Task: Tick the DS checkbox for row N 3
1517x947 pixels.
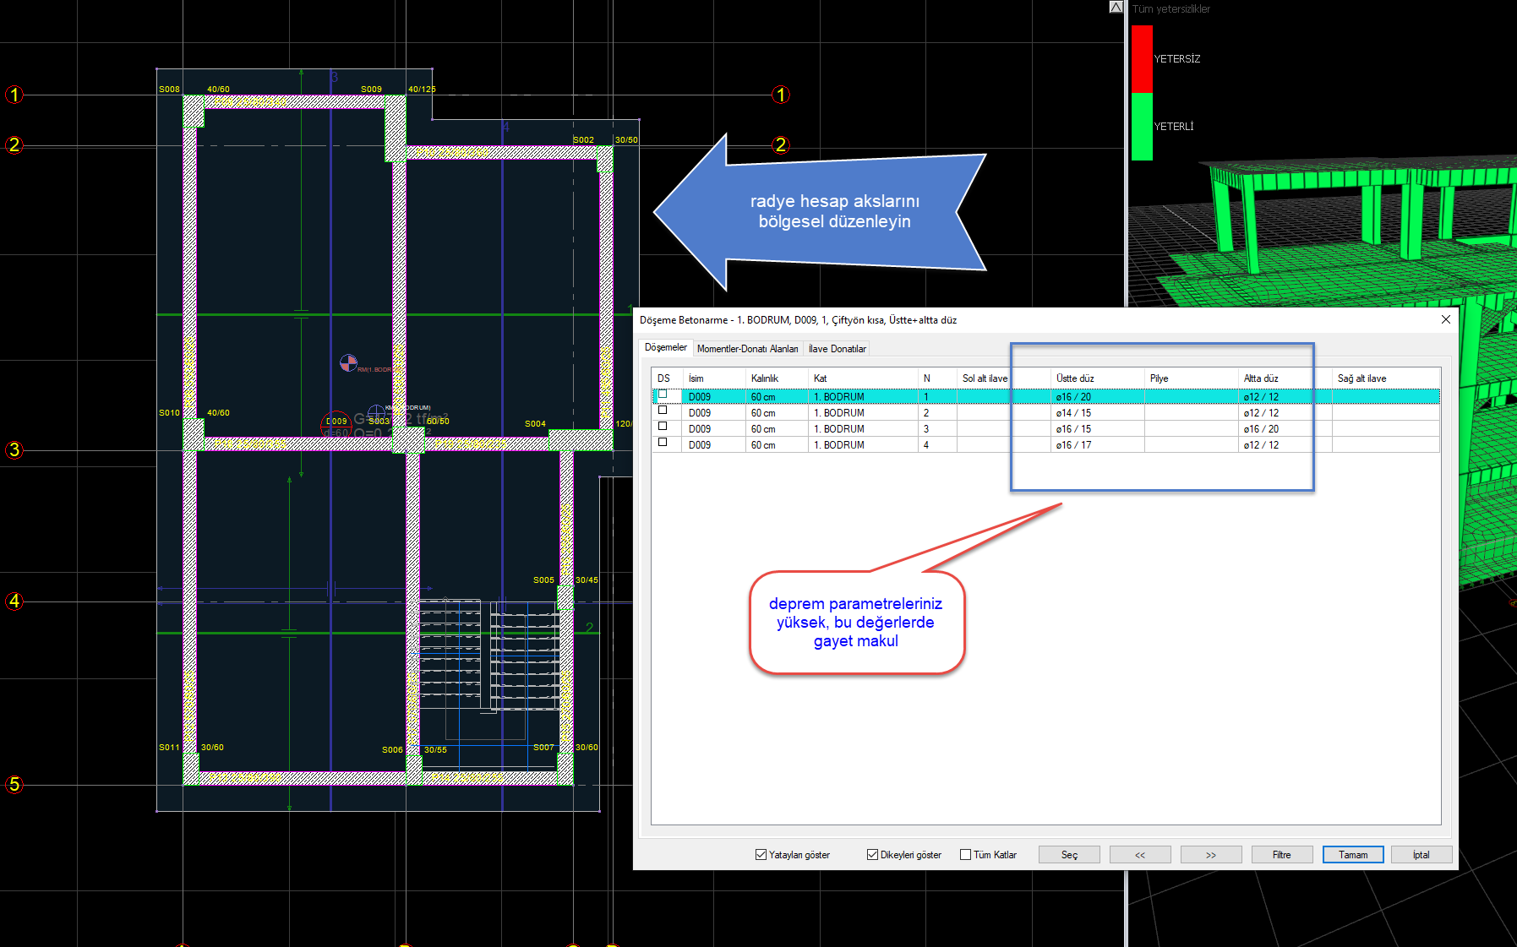Action: tap(663, 427)
